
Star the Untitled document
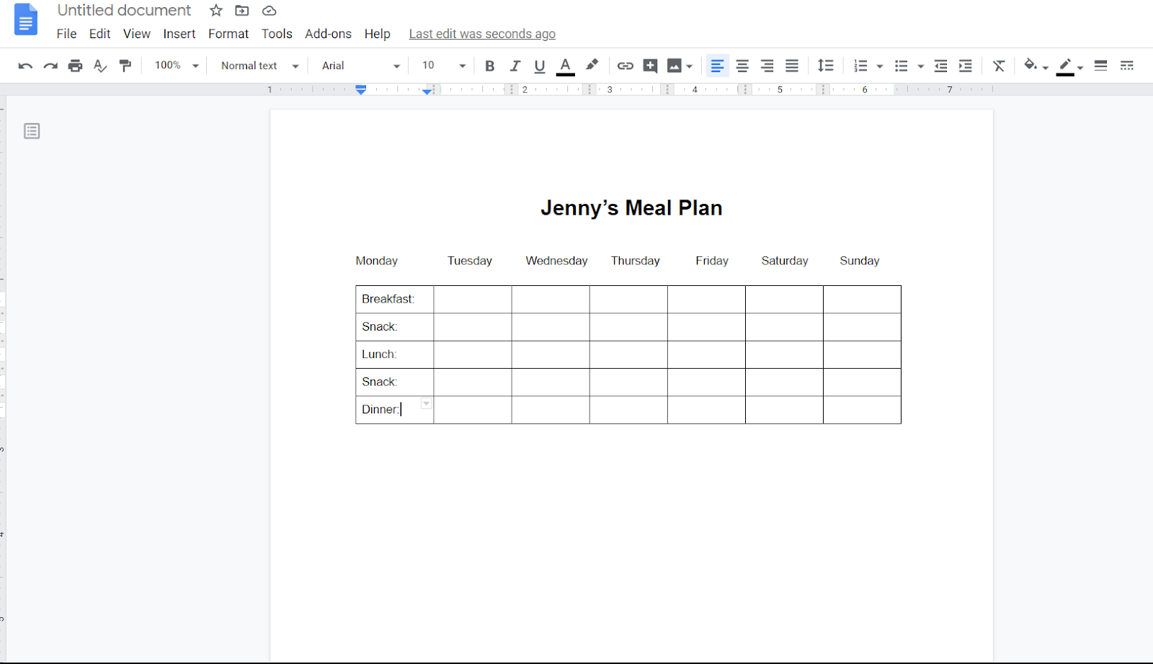216,10
